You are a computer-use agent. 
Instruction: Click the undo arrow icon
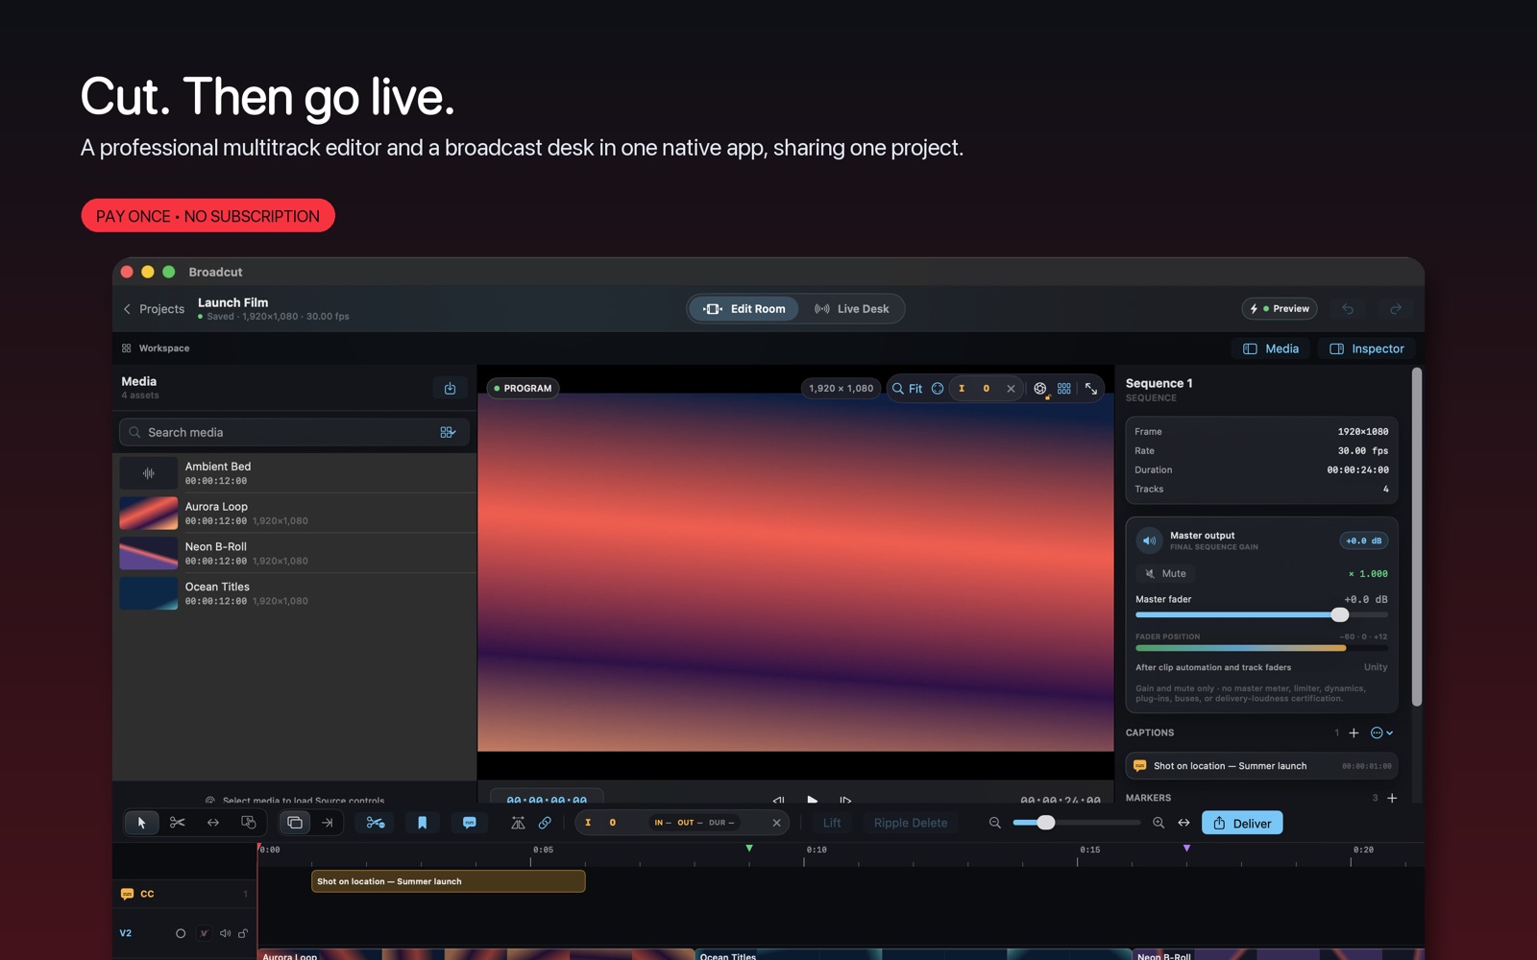[1348, 309]
